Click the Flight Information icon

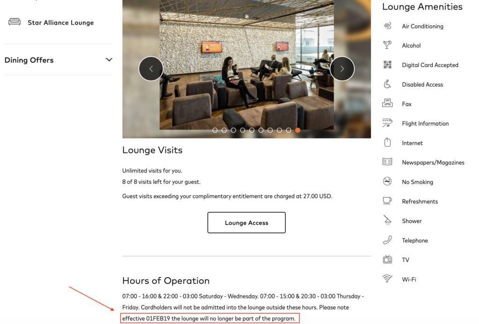point(387,123)
